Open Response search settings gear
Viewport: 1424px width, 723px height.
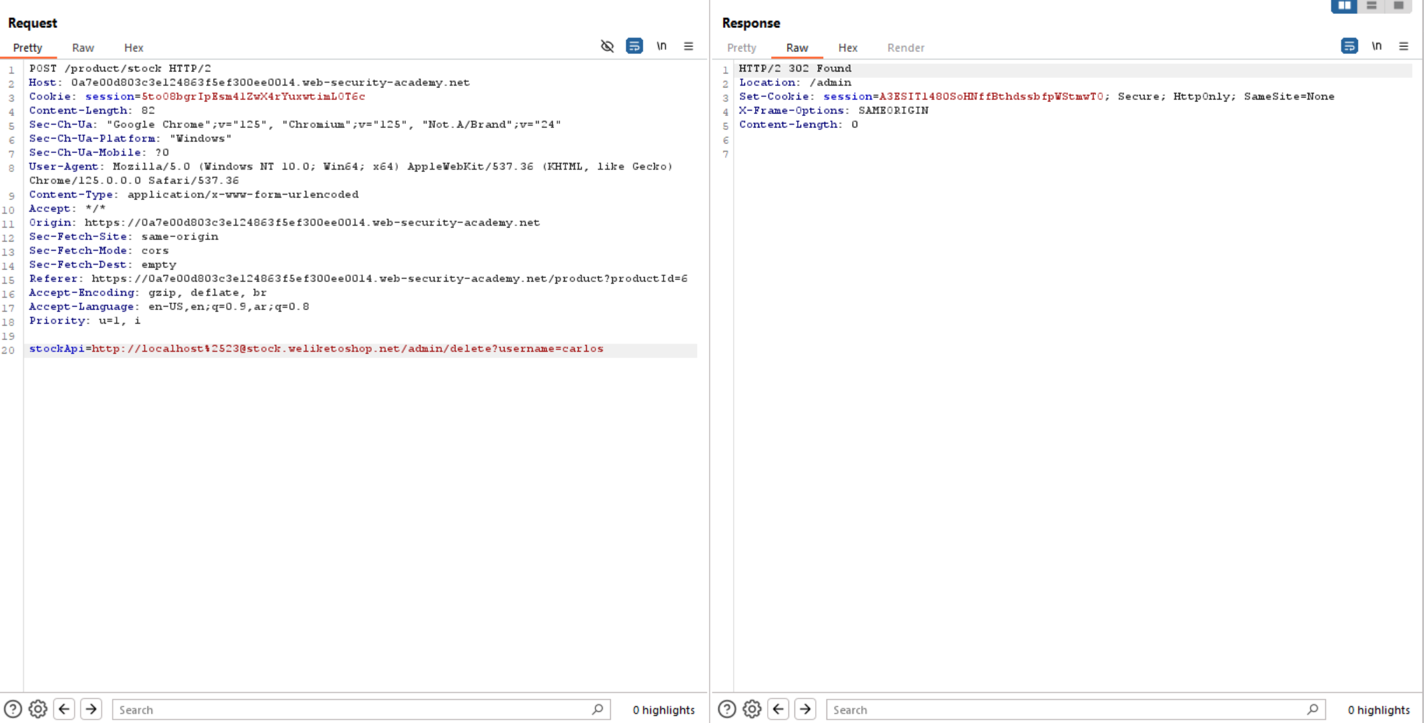[x=752, y=709]
